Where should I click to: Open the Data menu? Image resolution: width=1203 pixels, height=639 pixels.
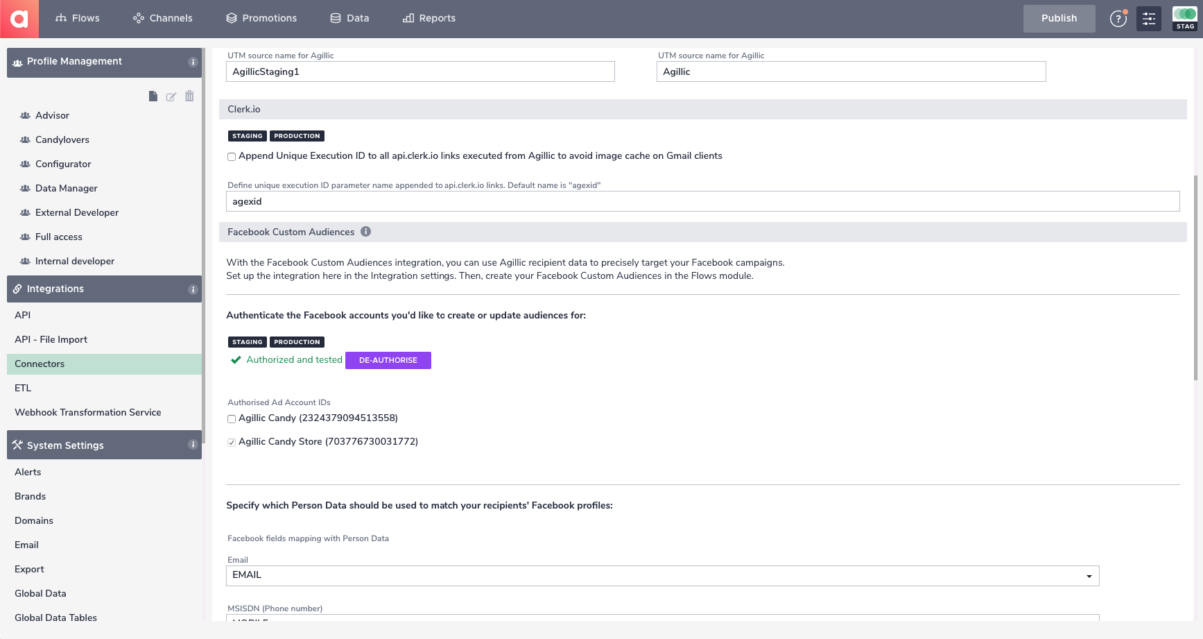[349, 19]
